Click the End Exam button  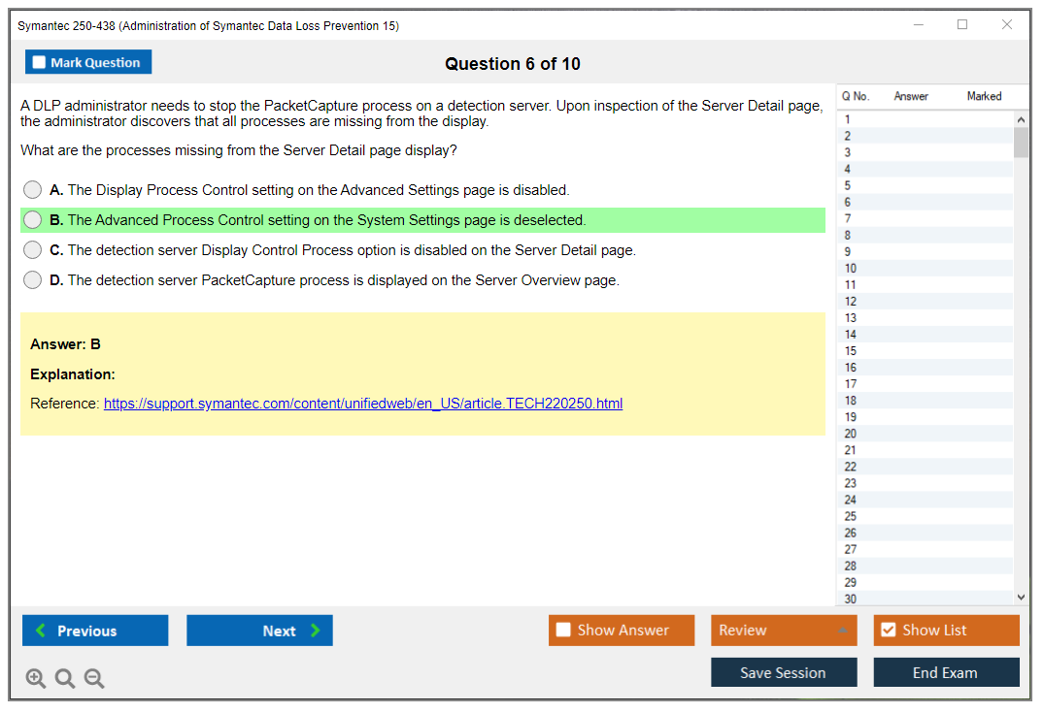point(945,672)
